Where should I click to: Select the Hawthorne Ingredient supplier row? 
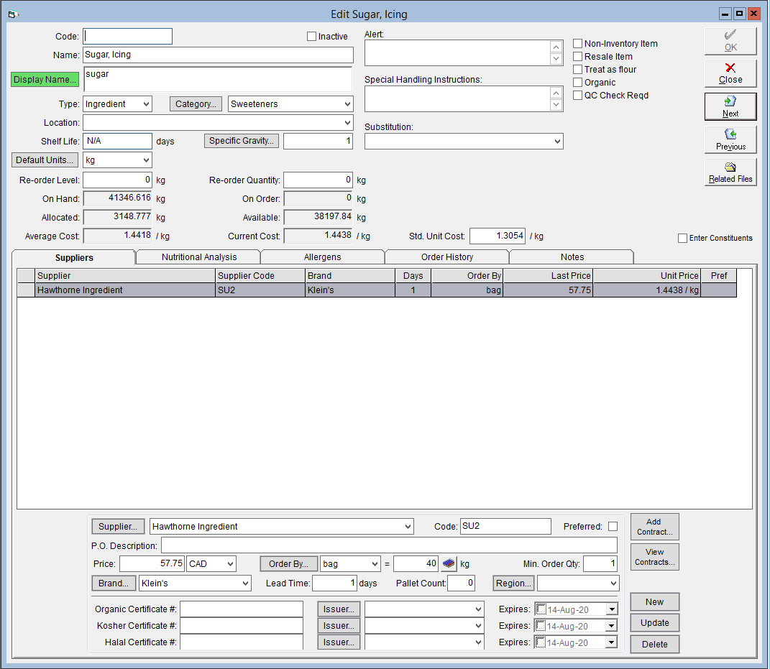pos(377,290)
